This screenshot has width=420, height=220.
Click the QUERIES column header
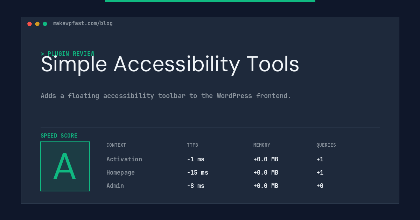click(326, 145)
